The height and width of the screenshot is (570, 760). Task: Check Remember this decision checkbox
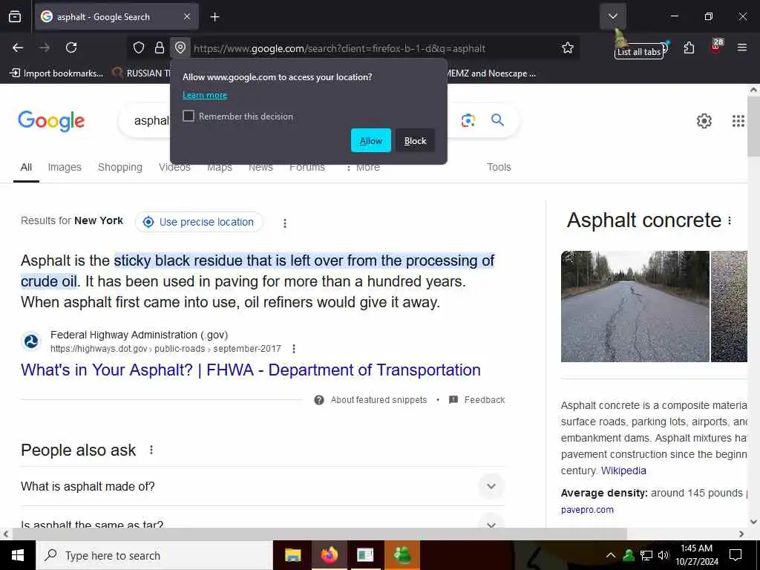189,116
